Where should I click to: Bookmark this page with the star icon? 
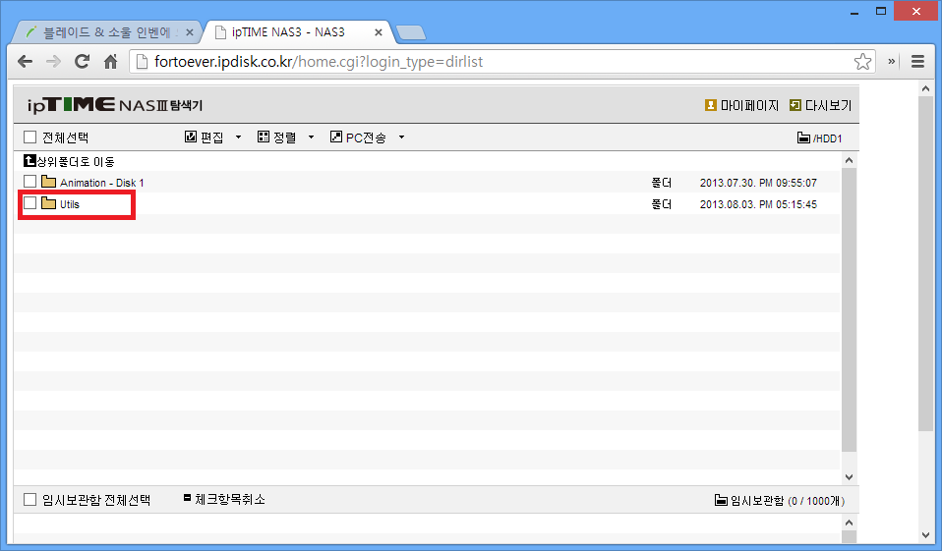[861, 62]
